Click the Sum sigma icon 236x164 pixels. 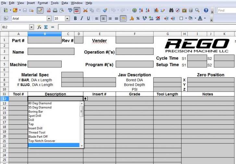click(x=46, y=27)
